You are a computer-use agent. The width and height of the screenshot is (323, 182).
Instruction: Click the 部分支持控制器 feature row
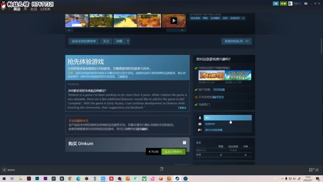227,130
